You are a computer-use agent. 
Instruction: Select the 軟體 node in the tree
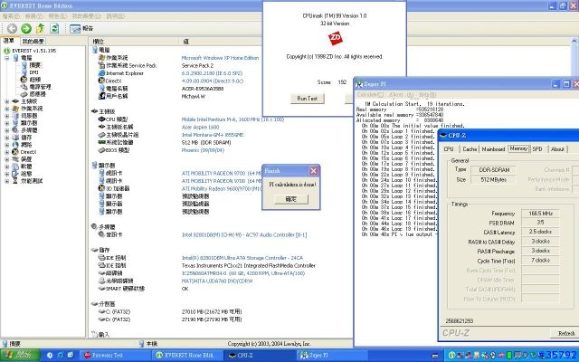[x=26, y=167]
